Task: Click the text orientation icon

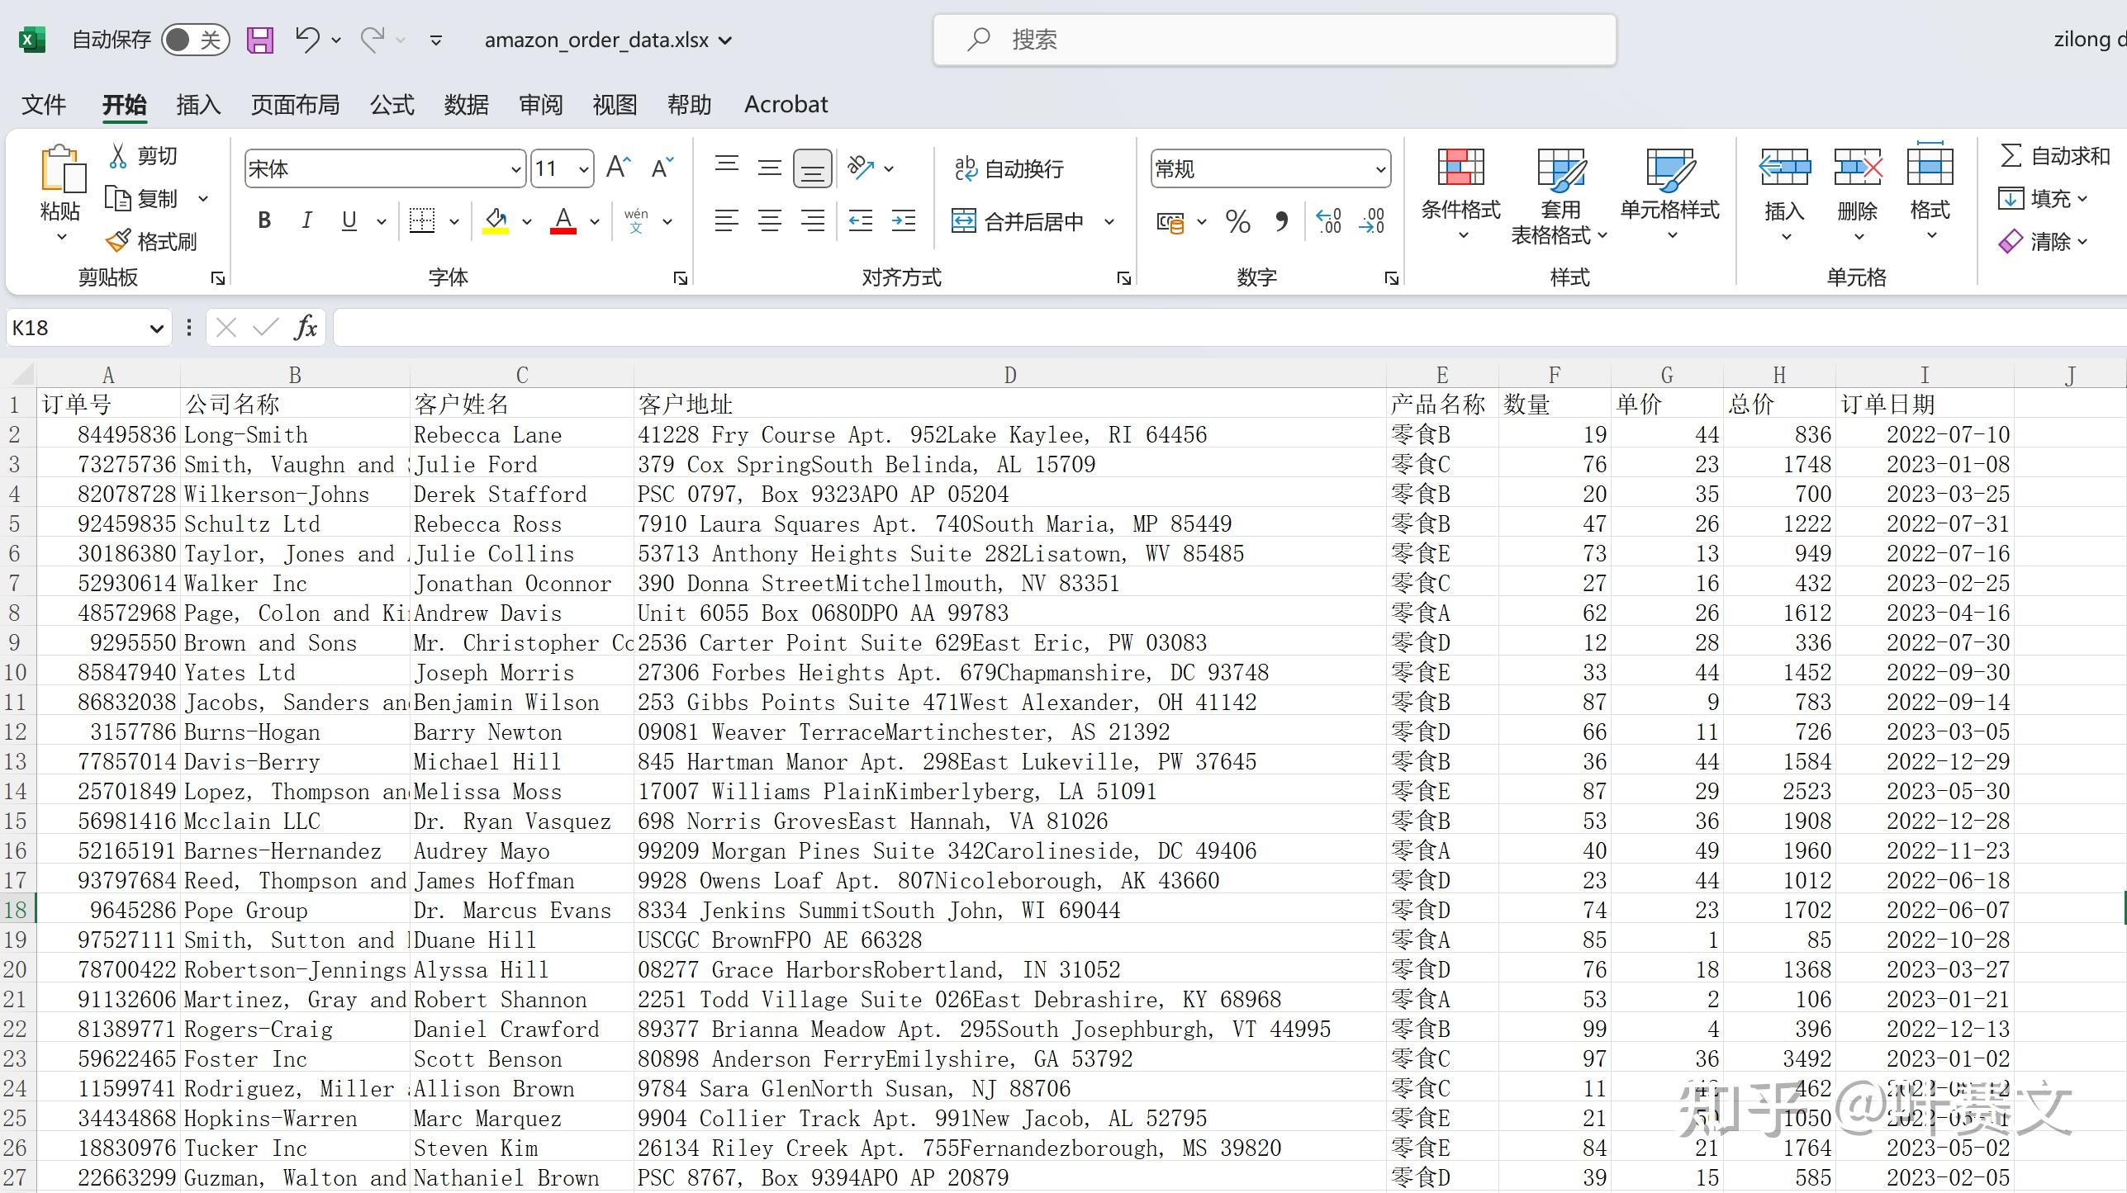Action: point(862,168)
